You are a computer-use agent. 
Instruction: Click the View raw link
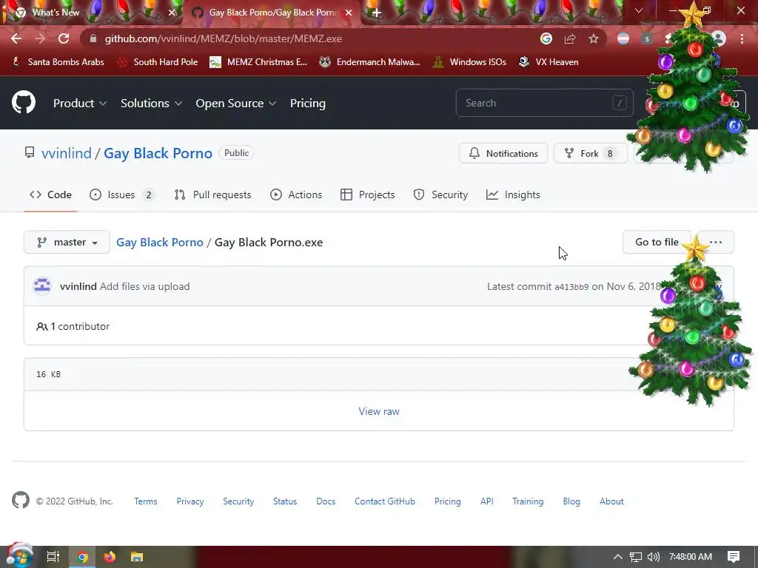pos(379,411)
